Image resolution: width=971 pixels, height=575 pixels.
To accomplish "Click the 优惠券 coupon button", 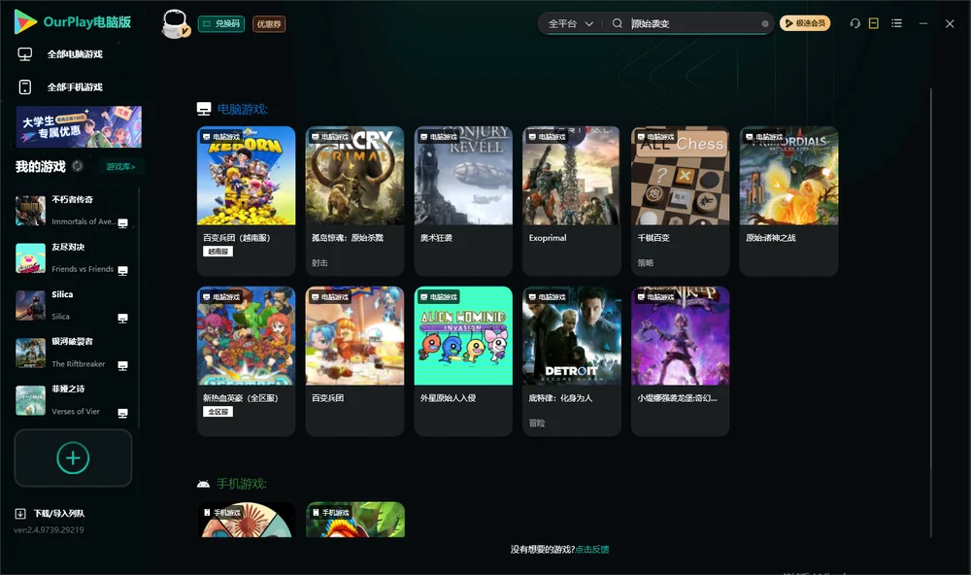I will (x=269, y=23).
